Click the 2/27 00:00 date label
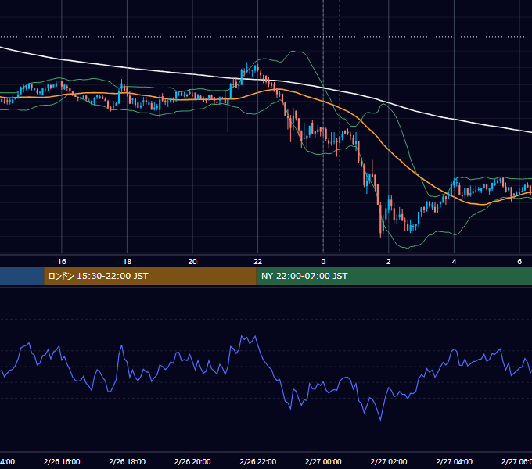Screen dimensions: 532x469 click(323, 461)
